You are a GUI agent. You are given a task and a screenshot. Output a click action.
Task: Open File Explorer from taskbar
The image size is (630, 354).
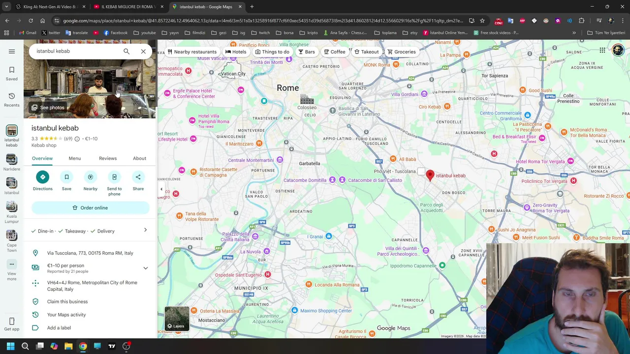coord(68,346)
